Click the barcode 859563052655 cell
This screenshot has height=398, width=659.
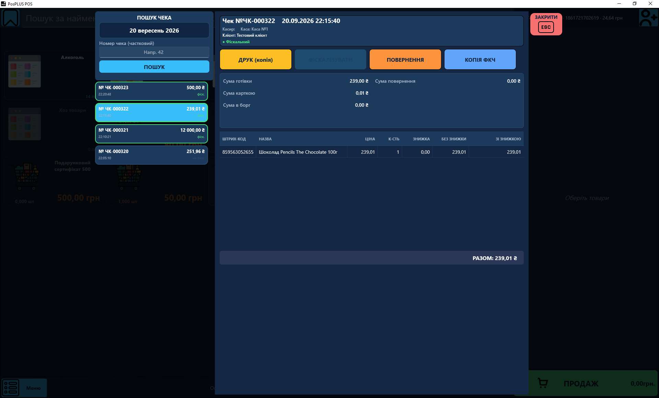pos(238,152)
